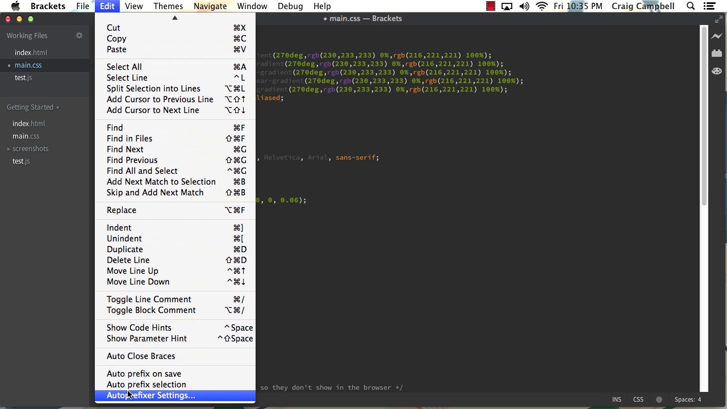This screenshot has width=727, height=409.
Task: Choose Find Next
Action: (x=176, y=149)
